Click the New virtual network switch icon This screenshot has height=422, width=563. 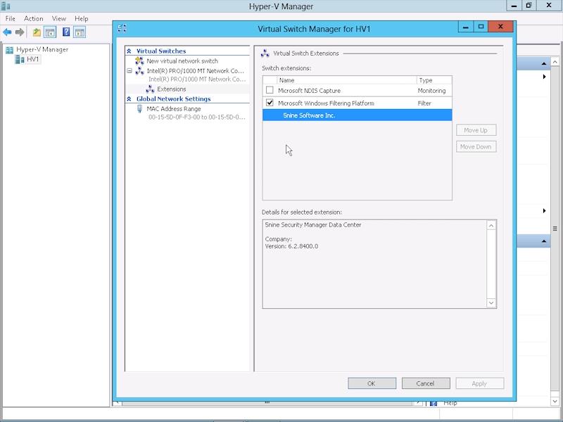140,61
